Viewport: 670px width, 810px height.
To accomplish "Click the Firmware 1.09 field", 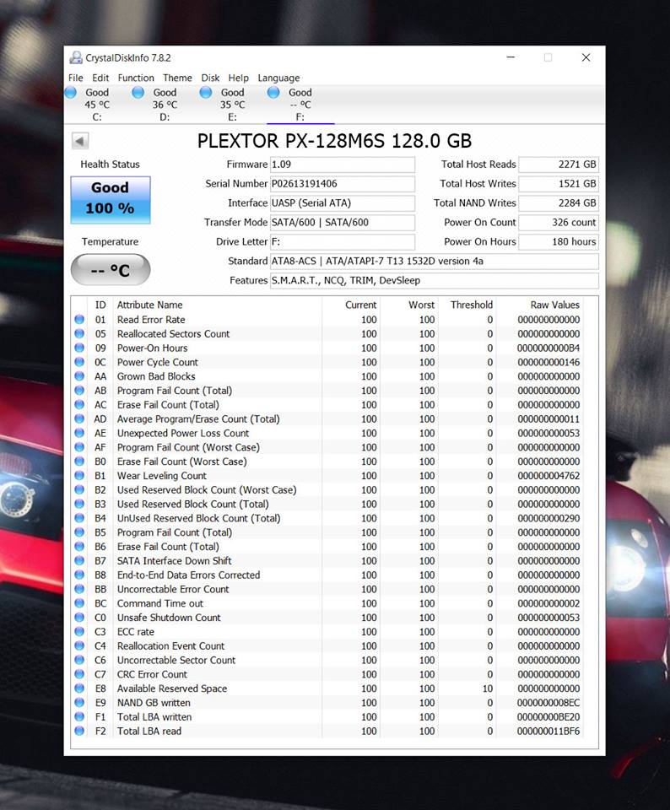I will pyautogui.click(x=342, y=165).
